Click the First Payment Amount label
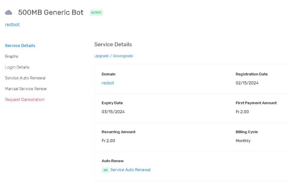289x189 pixels. click(x=256, y=103)
